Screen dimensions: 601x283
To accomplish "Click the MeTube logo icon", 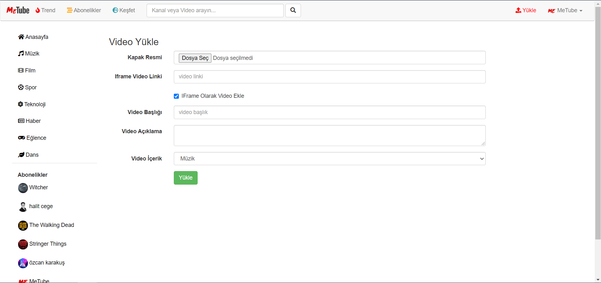I will click(x=18, y=10).
